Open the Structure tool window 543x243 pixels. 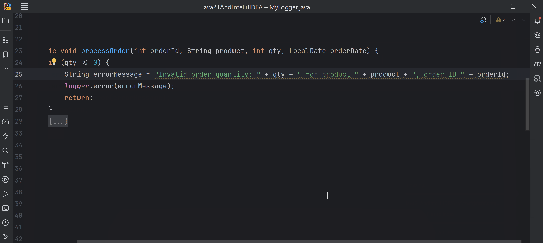tap(5, 40)
